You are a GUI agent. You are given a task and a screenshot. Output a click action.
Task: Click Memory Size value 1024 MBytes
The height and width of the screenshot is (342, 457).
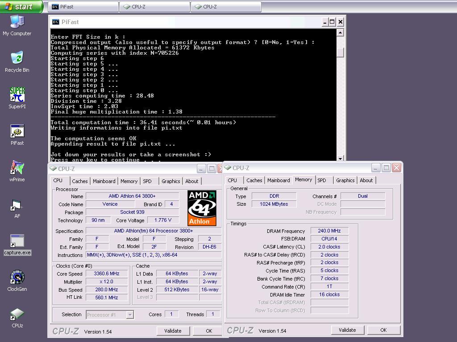point(274,204)
